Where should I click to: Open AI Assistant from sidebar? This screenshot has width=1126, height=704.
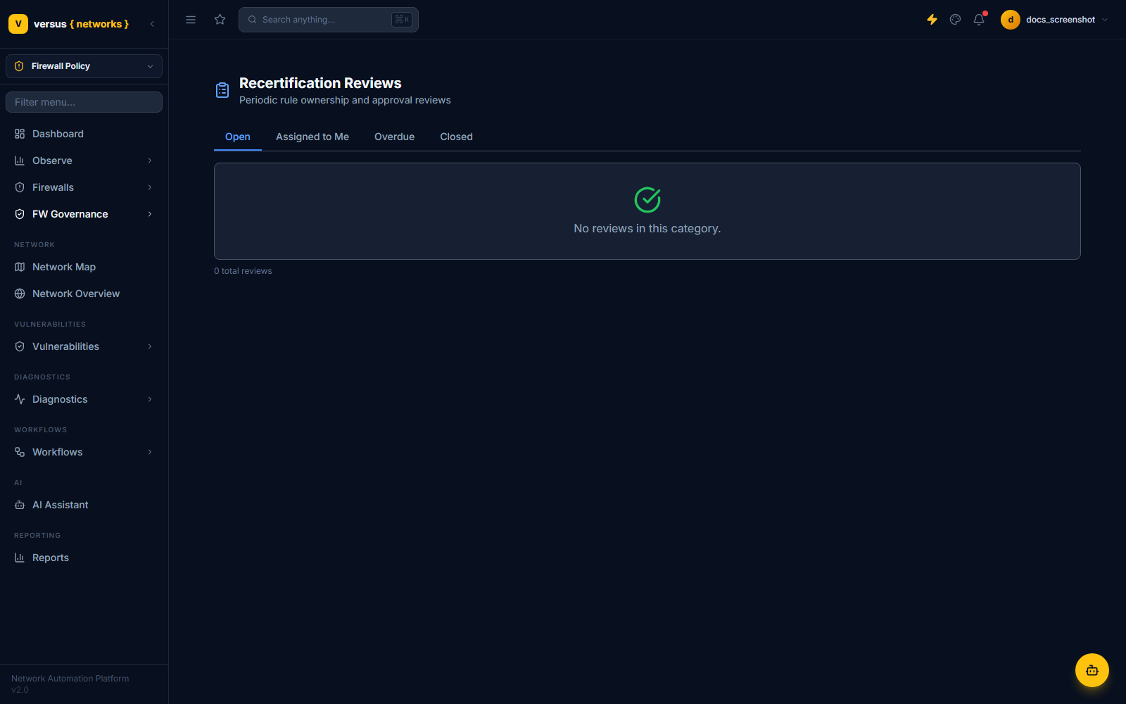point(84,505)
